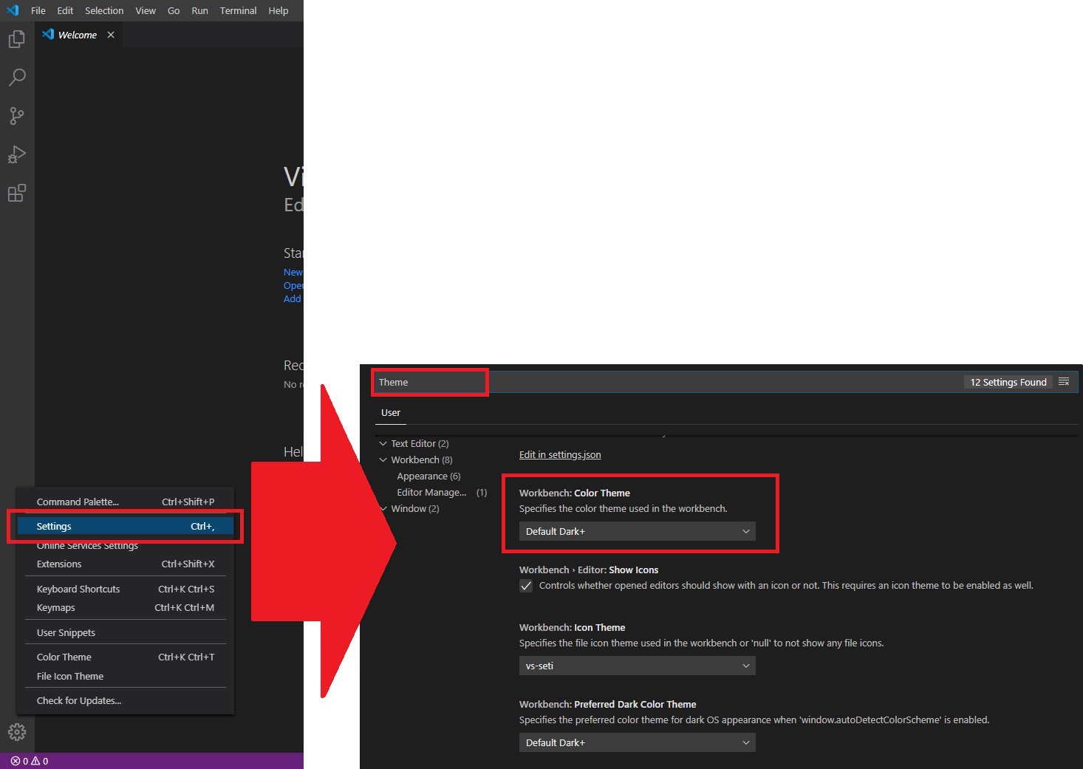Open the Icon Theme vs-seti dropdown
This screenshot has height=769, width=1083.
638,666
